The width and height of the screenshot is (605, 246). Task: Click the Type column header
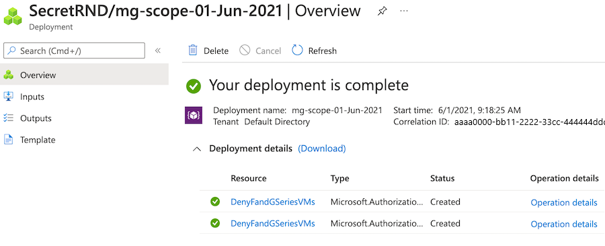coord(340,179)
